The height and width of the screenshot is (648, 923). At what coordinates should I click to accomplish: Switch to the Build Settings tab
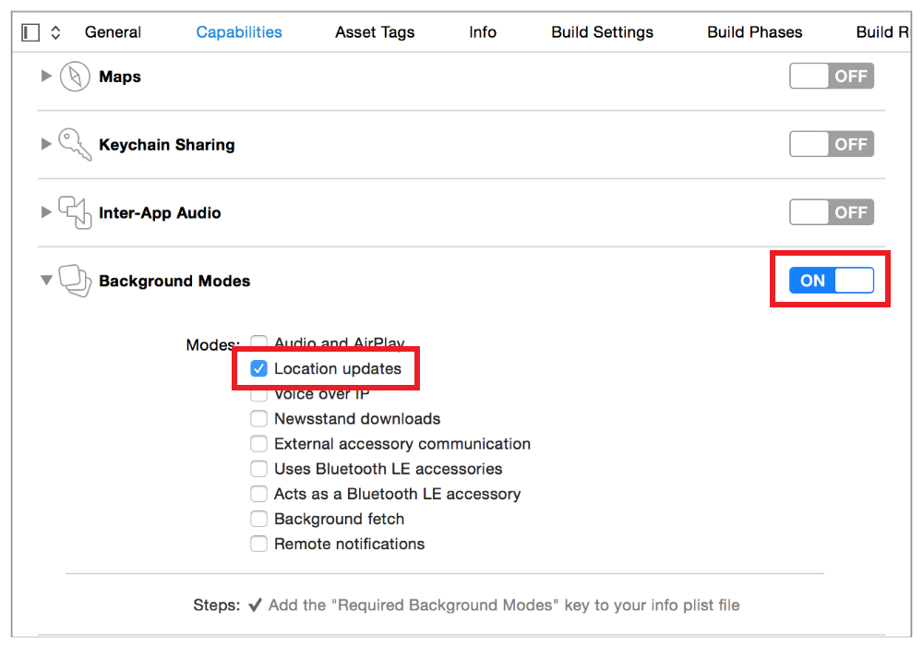tap(602, 31)
